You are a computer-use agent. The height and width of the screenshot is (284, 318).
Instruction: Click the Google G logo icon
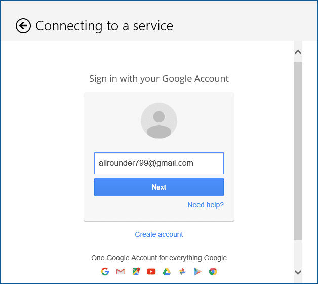(x=105, y=272)
